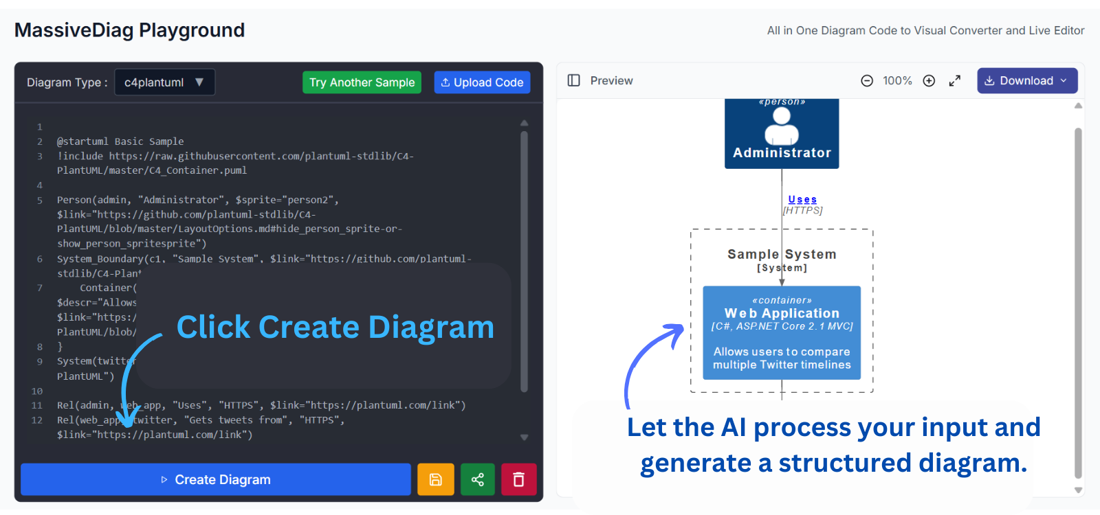Viewport: 1100px width, 515px height.
Task: Click the green share icon button
Action: [x=478, y=479]
